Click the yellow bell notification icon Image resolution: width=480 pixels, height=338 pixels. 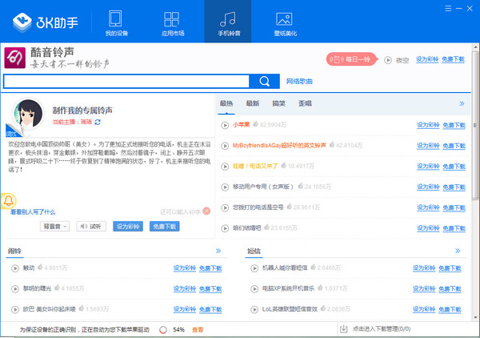(9, 200)
